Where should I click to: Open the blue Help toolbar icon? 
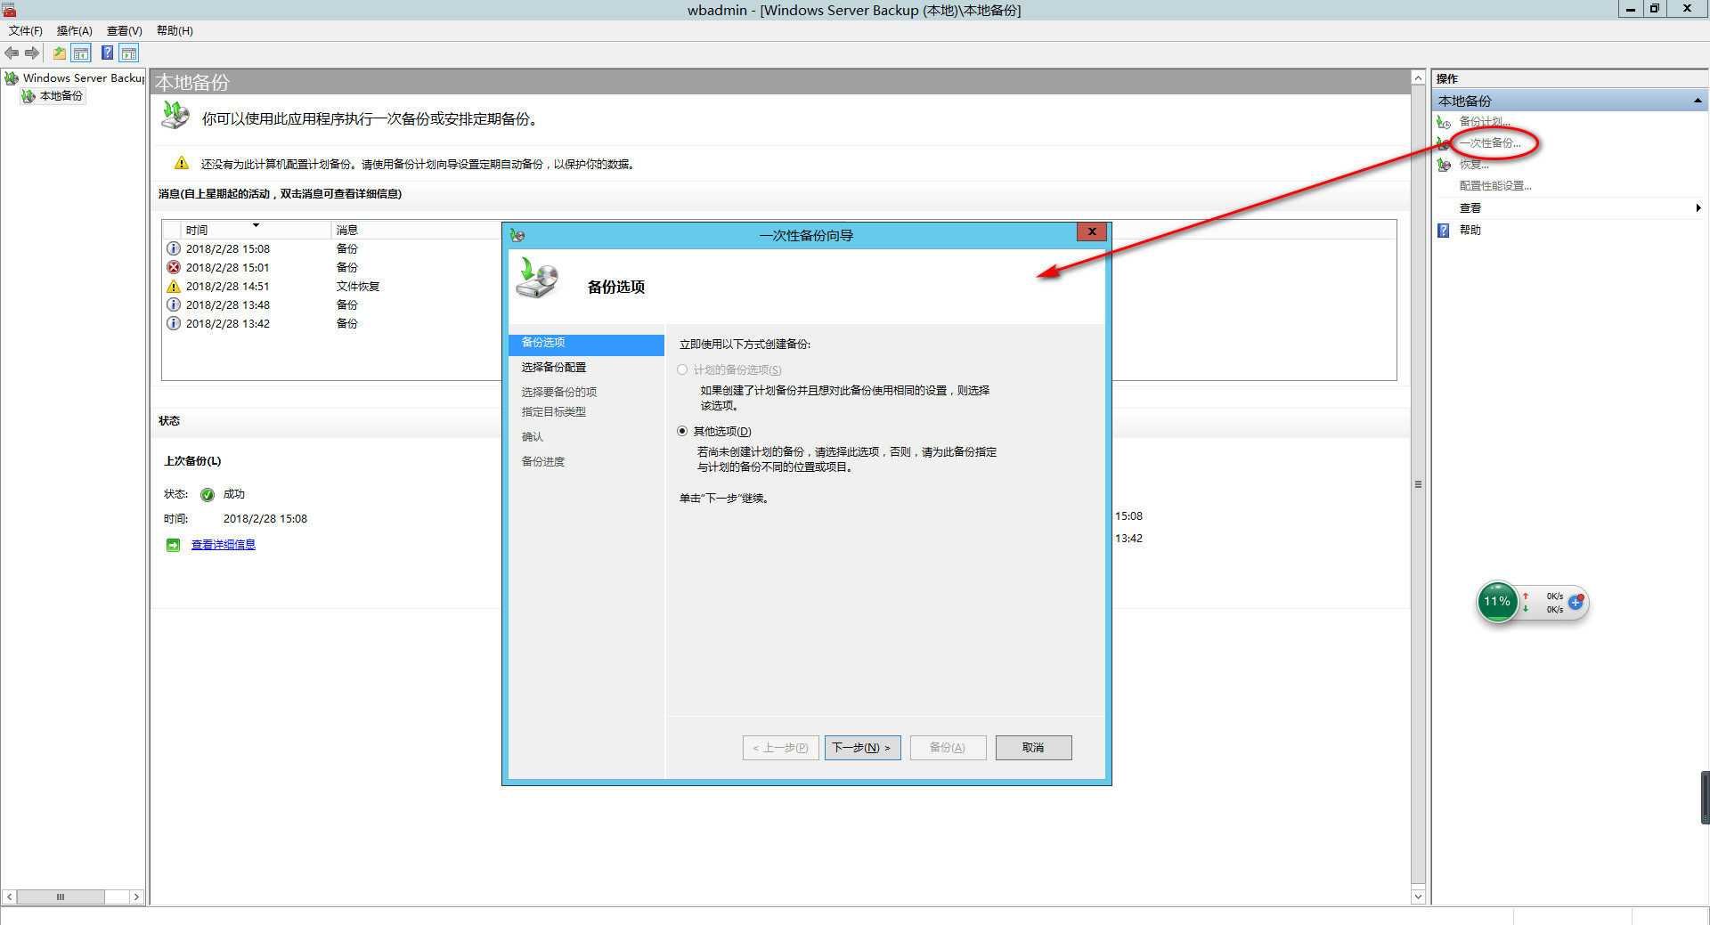[x=107, y=53]
